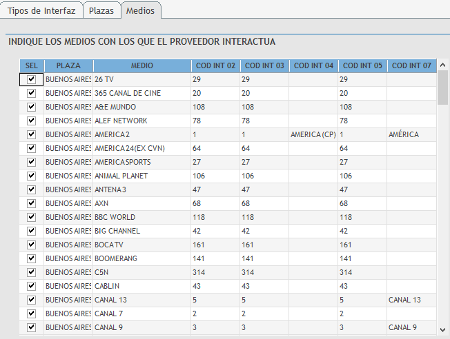Click the scroll down arrow of the table
The height and width of the screenshot is (339, 450).
442,329
